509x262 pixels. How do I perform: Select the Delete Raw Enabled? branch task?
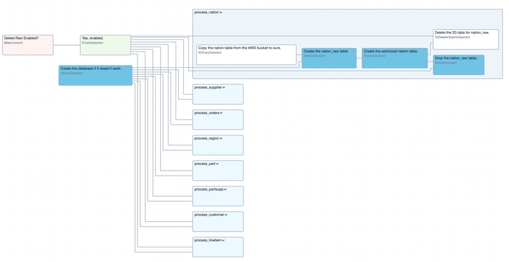tap(28, 45)
